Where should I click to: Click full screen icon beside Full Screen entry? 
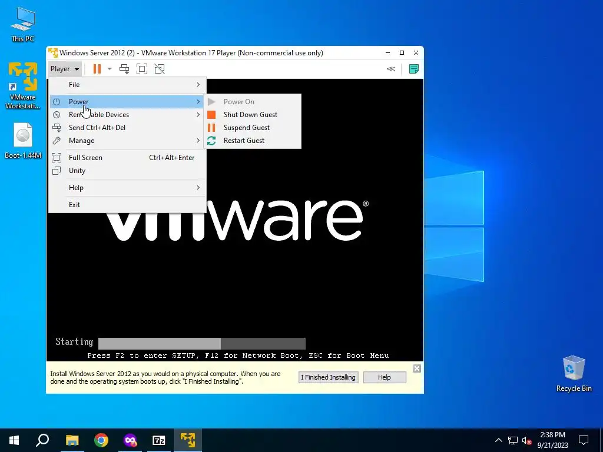(x=57, y=158)
